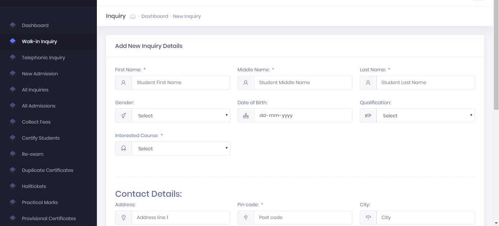
Task: Click the diamond icon beside Certify Students
Action: click(x=13, y=138)
